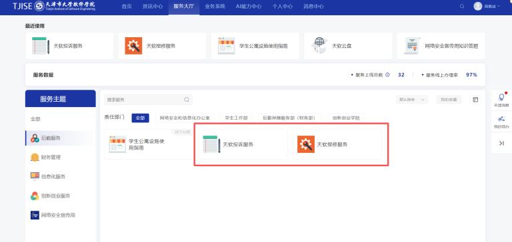
Task: Click 服务上线总数 32 value
Action: [401, 75]
